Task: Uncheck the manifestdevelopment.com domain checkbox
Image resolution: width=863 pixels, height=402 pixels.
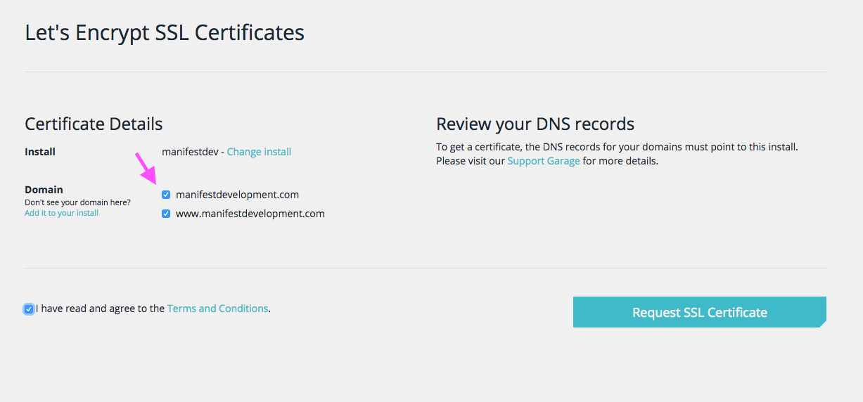Action: pyautogui.click(x=166, y=195)
